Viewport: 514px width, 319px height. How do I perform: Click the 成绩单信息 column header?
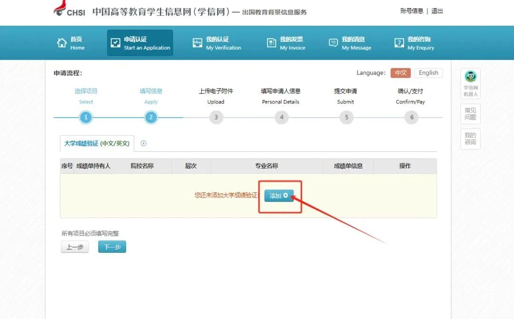(x=348, y=166)
